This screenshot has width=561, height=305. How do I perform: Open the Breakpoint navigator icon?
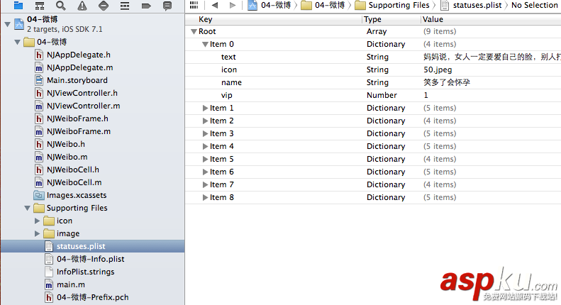pyautogui.click(x=146, y=6)
